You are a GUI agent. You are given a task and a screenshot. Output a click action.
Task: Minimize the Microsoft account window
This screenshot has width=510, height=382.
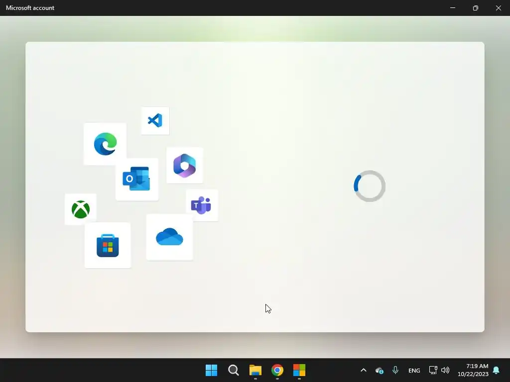[x=452, y=8]
